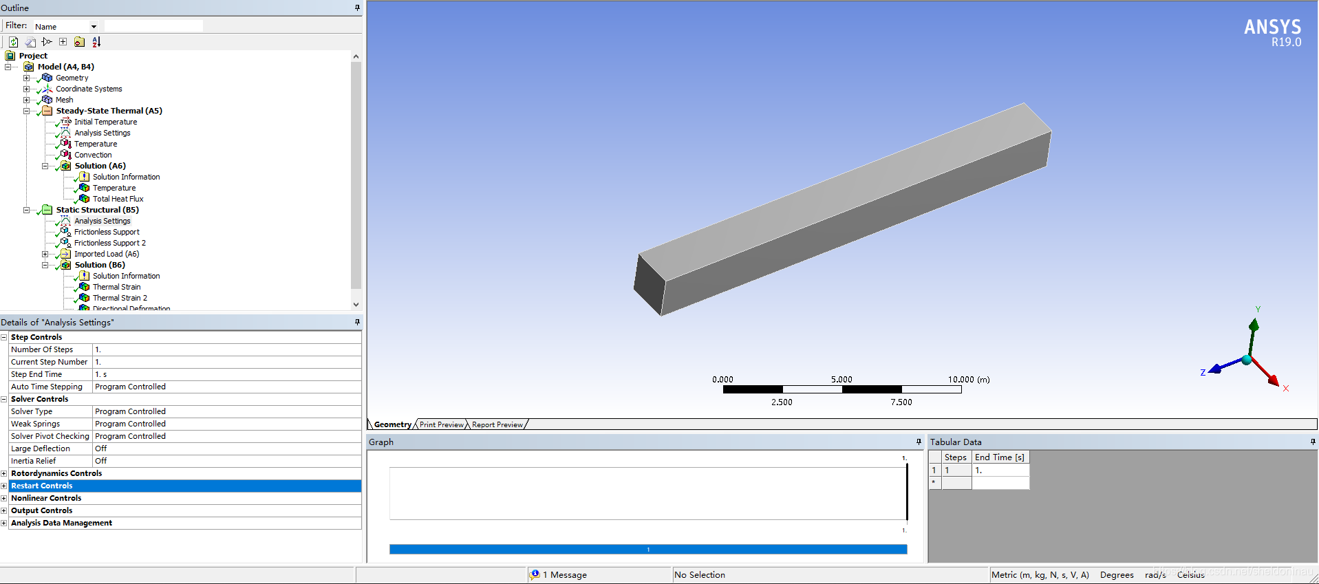Select Analysis Settings under Static Structural

click(103, 221)
